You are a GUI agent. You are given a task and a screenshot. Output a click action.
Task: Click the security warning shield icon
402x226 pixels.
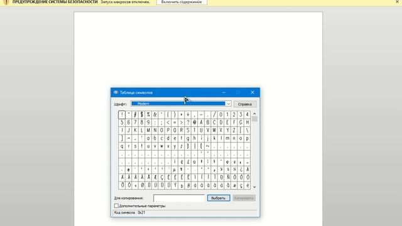[6, 2]
